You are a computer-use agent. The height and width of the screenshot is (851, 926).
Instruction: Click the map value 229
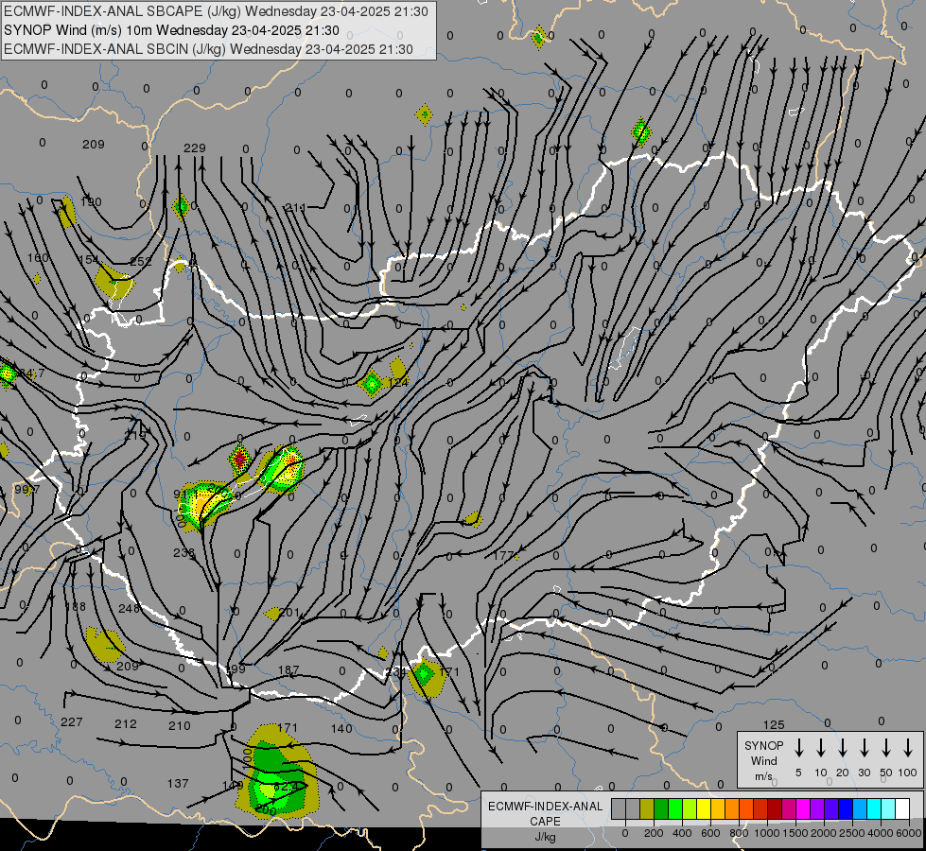click(x=194, y=148)
